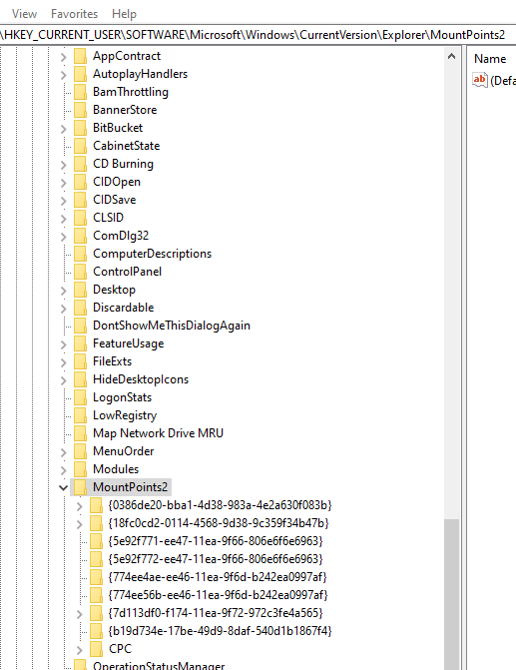Click the Map Network Drive MRU folder icon
This screenshot has height=670, width=516.
[80, 432]
